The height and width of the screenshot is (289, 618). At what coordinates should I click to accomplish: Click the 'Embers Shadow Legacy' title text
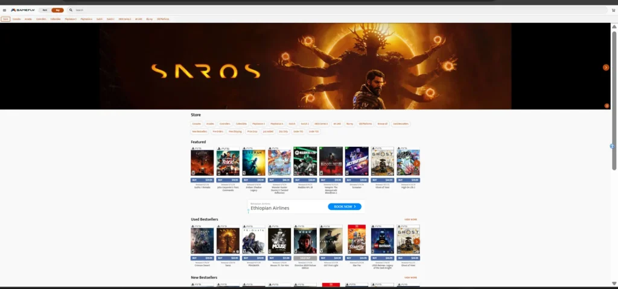(254, 188)
